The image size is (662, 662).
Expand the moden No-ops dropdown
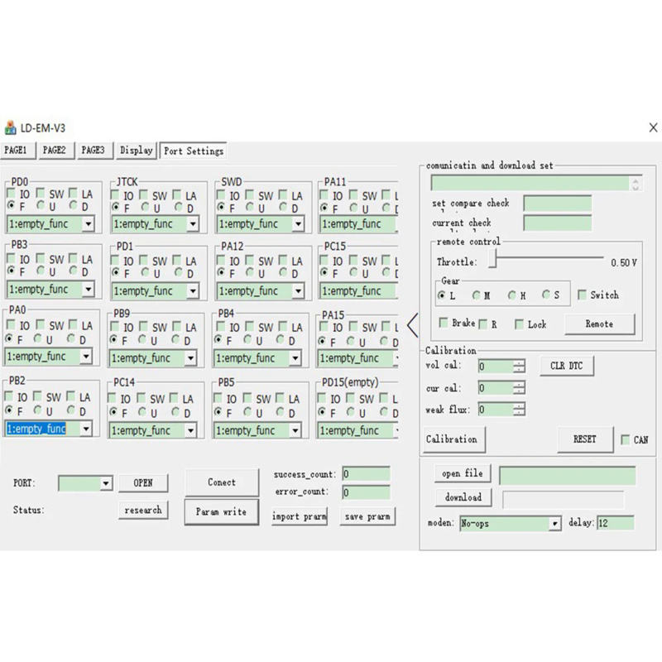(554, 524)
